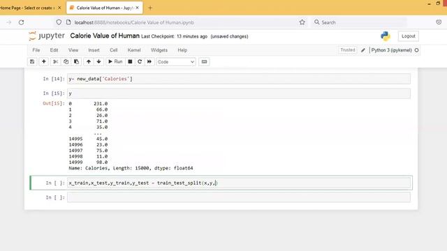This screenshot has height=251, width=447.
Task: Open the View menu
Action: tap(73, 50)
